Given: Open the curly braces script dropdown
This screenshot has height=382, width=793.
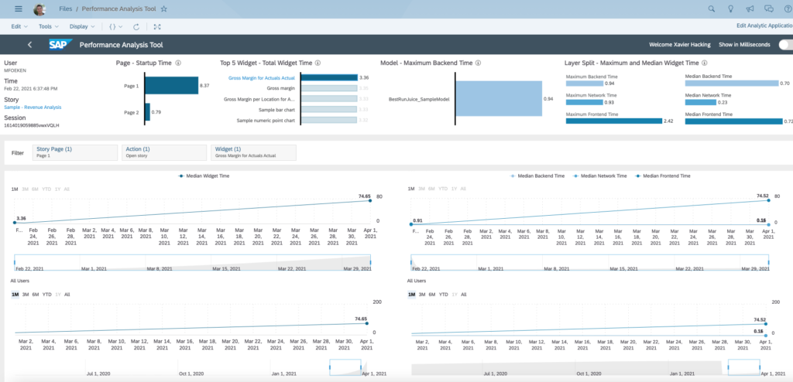Looking at the screenshot, I should point(116,27).
